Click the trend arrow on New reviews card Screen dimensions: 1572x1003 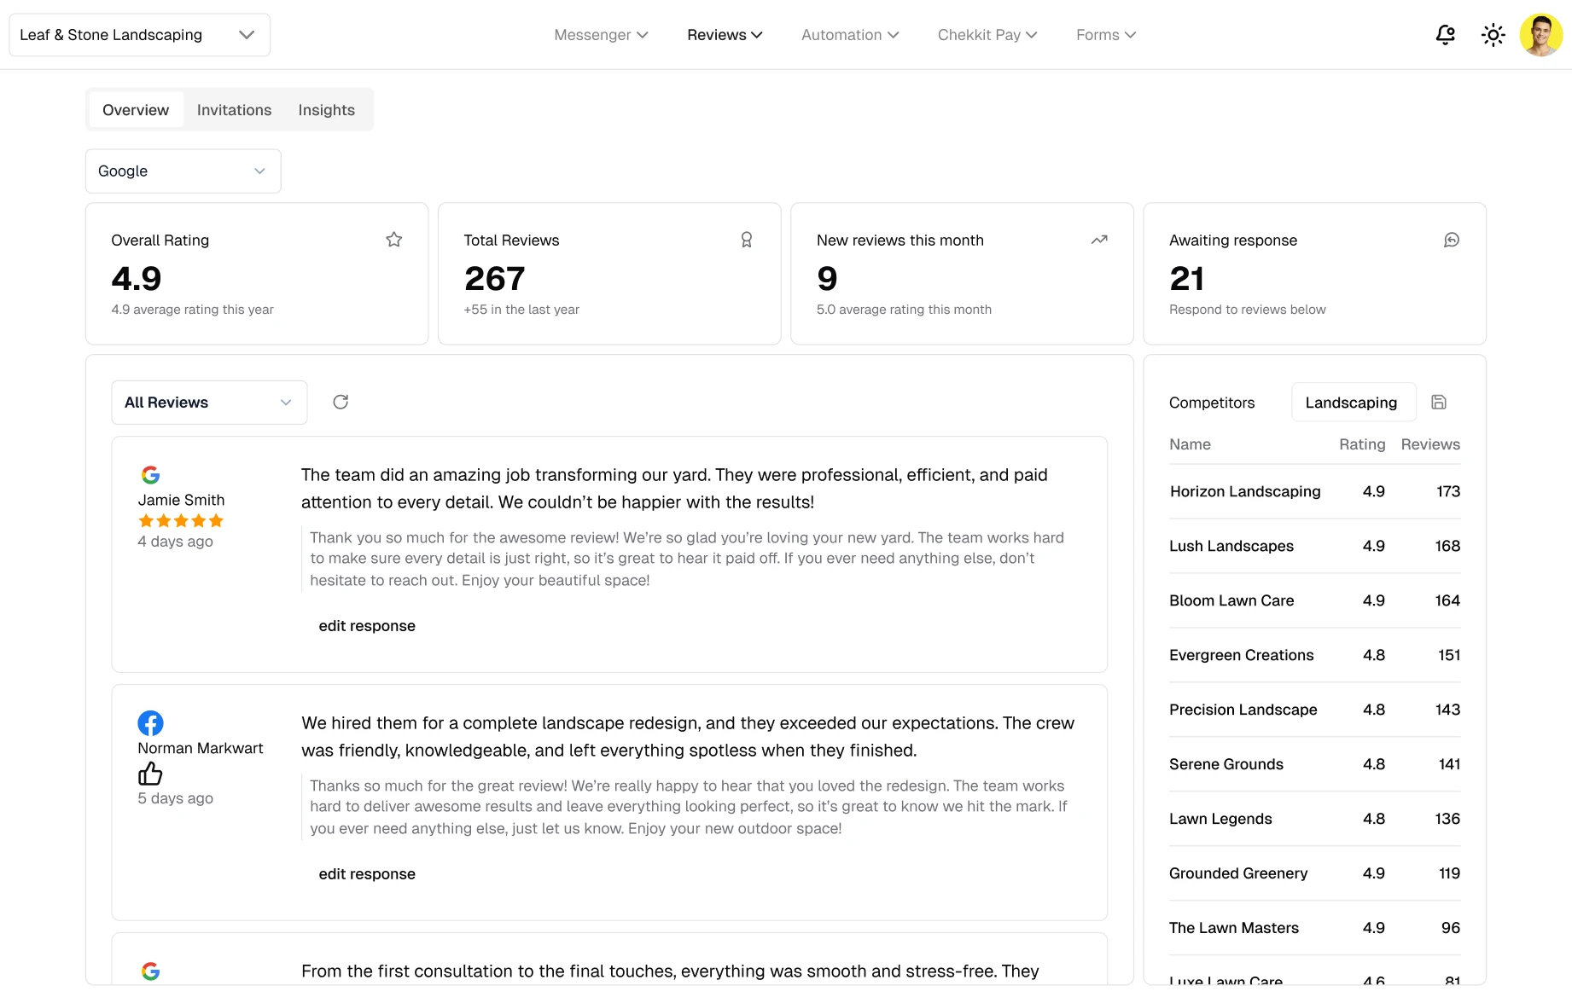click(1098, 240)
